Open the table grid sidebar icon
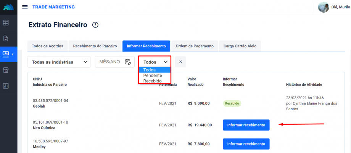This screenshot has height=153, width=351. click(6, 23)
